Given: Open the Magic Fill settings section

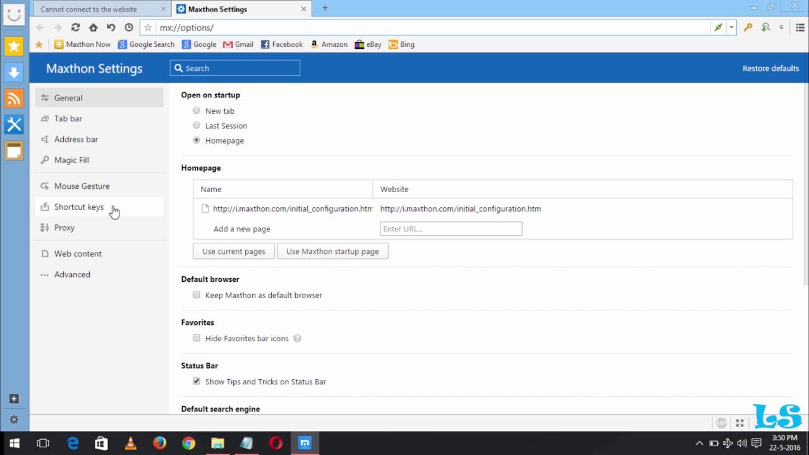Looking at the screenshot, I should [x=99, y=160].
